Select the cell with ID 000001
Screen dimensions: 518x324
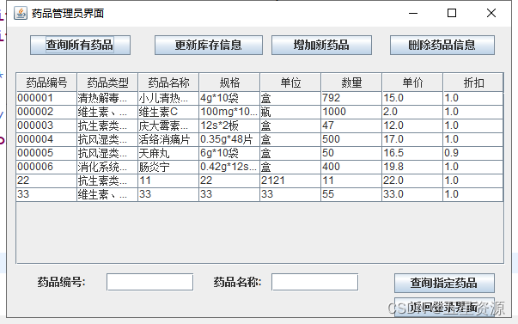pos(46,98)
